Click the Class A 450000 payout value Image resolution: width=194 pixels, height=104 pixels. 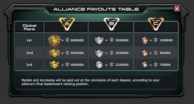pyautogui.click(x=77, y=65)
